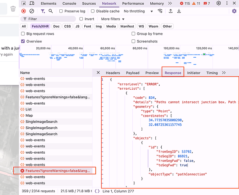Filter by WS type
This screenshot has width=239, height=195.
pyautogui.click(x=141, y=27)
